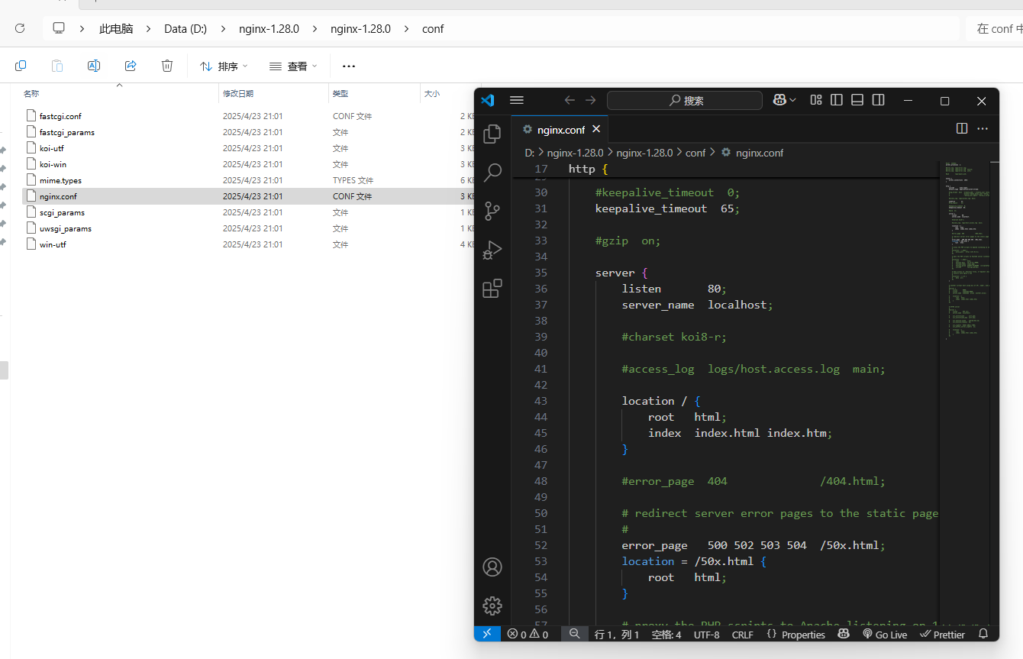Click the Prettier status item
Image resolution: width=1023 pixels, height=659 pixels.
[x=943, y=635]
